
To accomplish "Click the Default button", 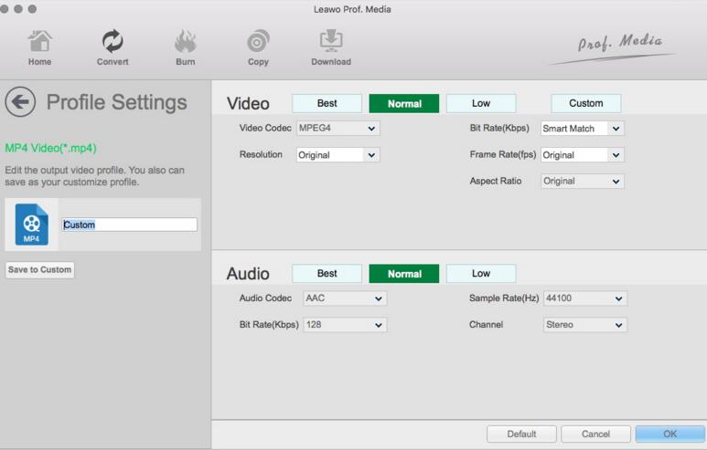I will (521, 434).
